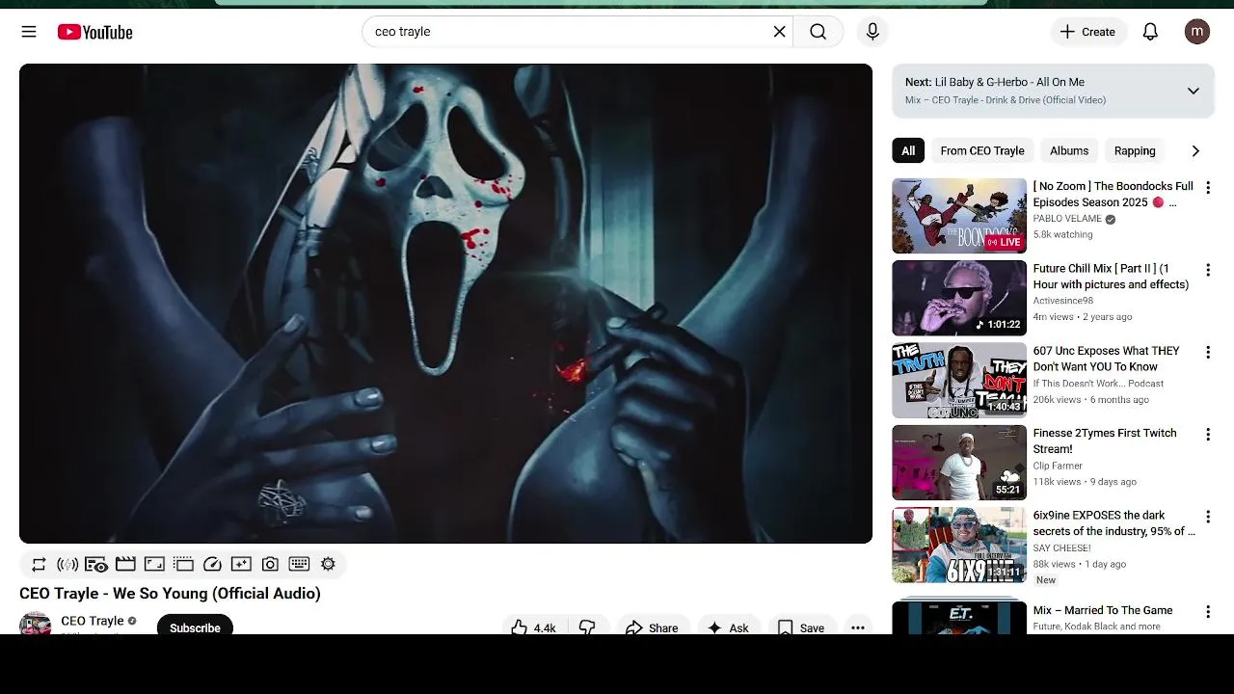Open the Create menu
The width and height of the screenshot is (1234, 694).
click(1088, 32)
